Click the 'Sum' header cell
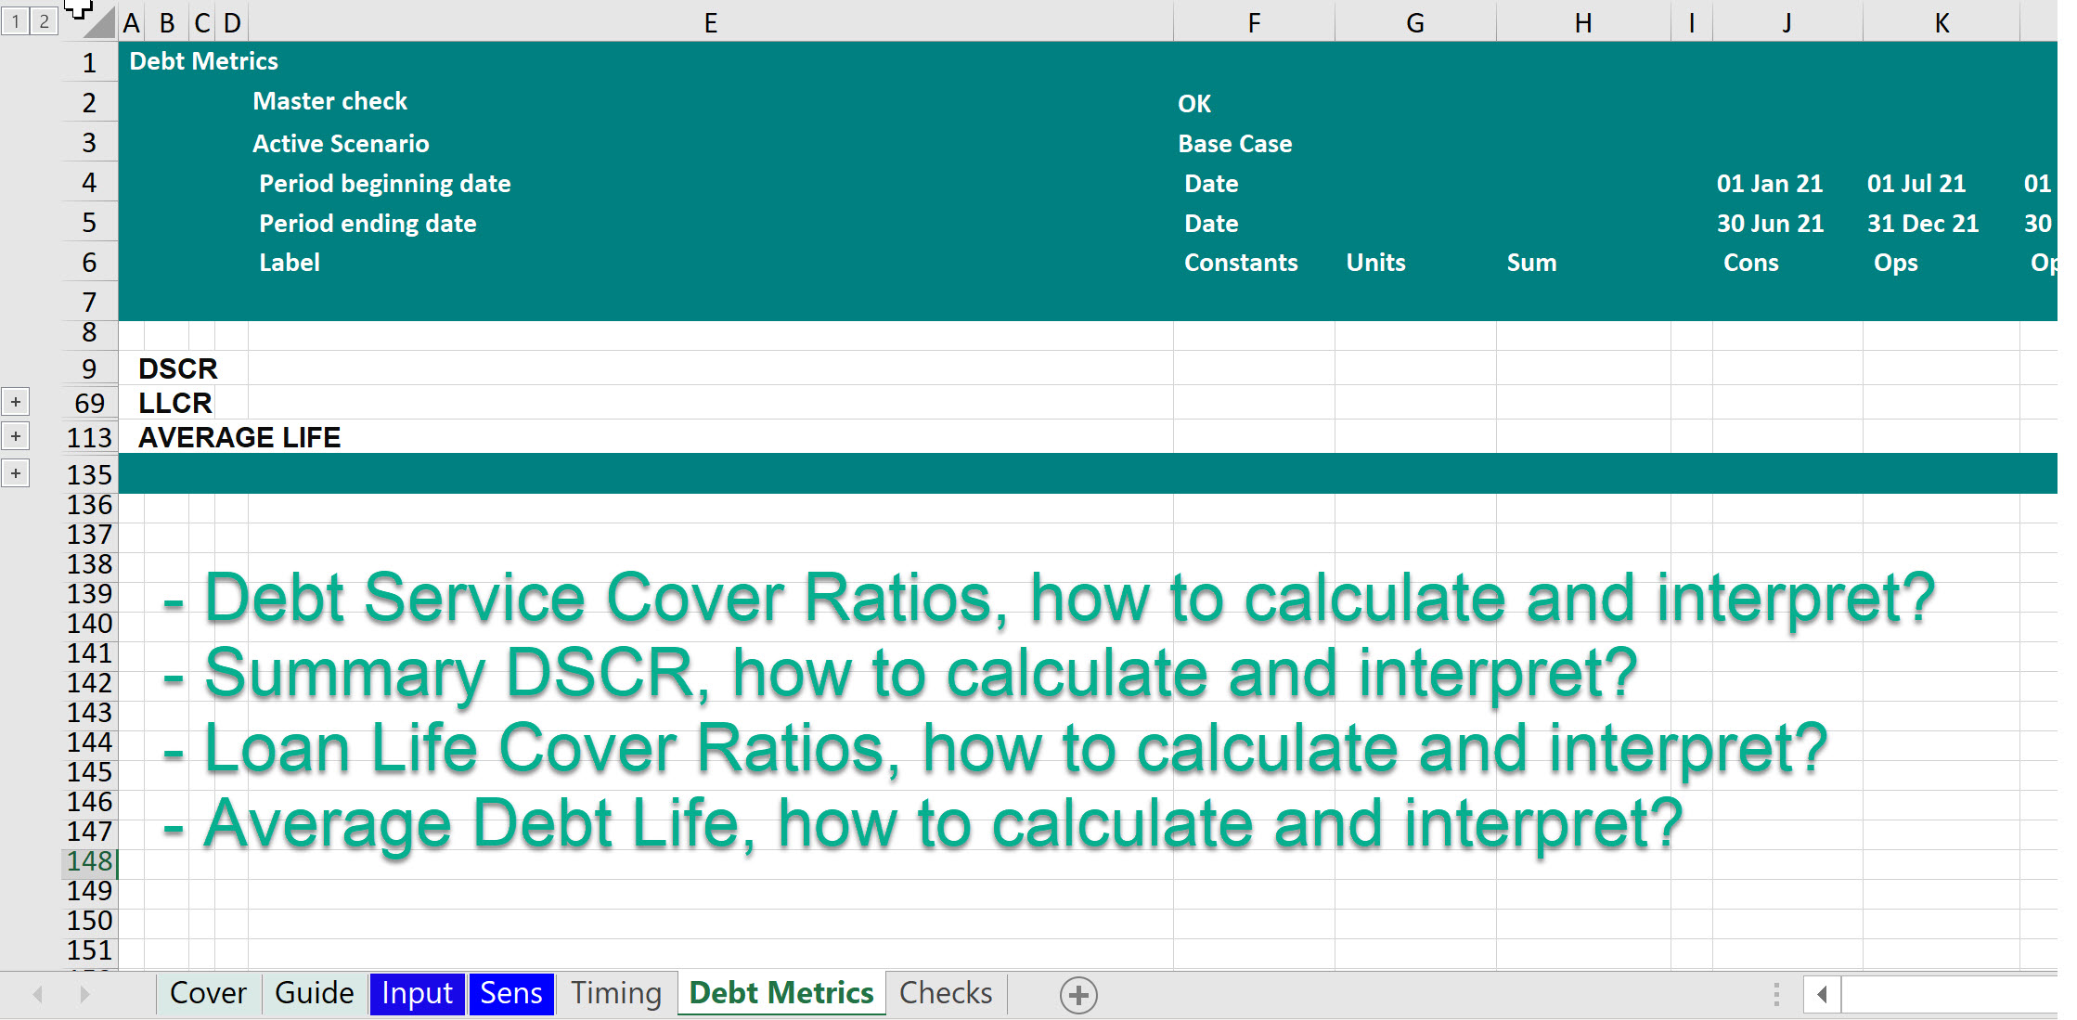The height and width of the screenshot is (1020, 2077). coord(1531,263)
